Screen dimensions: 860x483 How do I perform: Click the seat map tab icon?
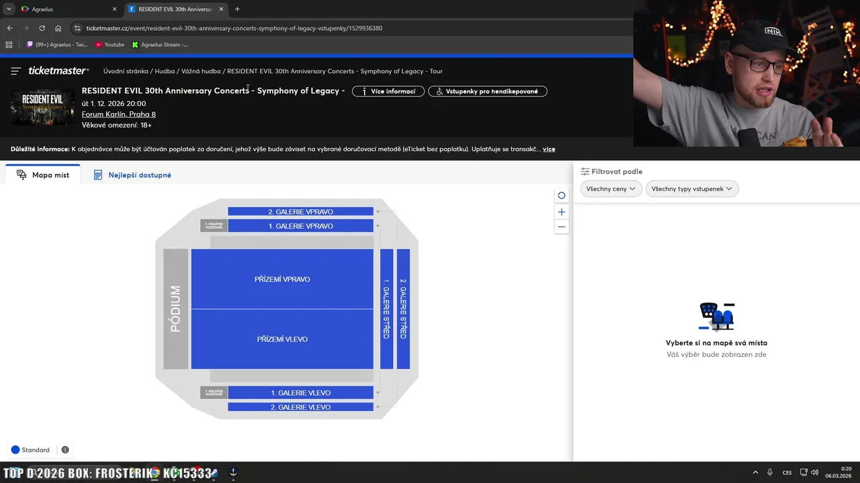(21, 175)
